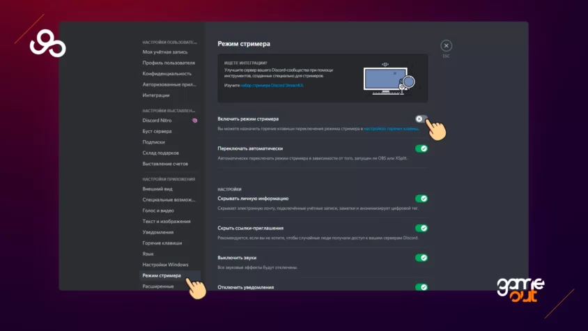Go to Настройки Windows
This screenshot has height=331, width=588.
coord(165,265)
